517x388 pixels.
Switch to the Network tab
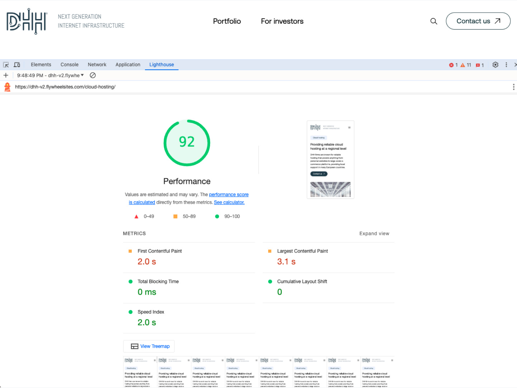(x=97, y=65)
